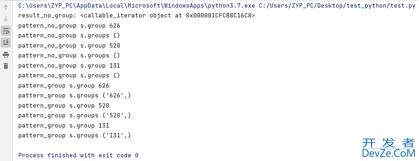
Task: Click the pattern_group s.groups ('520',) line
Action: point(74,116)
